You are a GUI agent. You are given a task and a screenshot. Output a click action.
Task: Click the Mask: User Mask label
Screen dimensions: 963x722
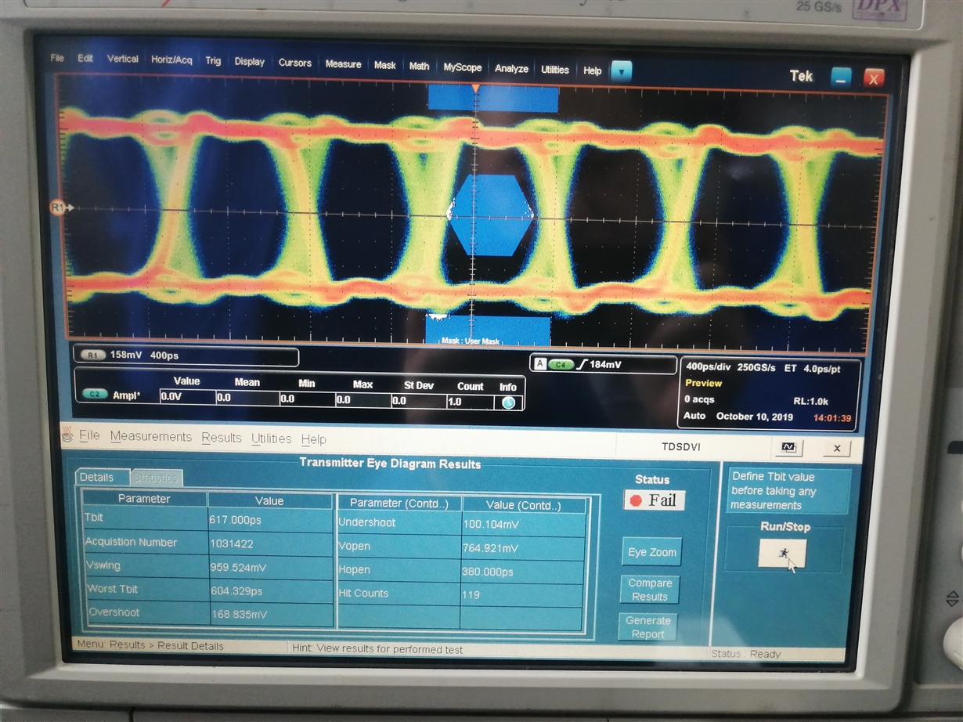point(470,341)
